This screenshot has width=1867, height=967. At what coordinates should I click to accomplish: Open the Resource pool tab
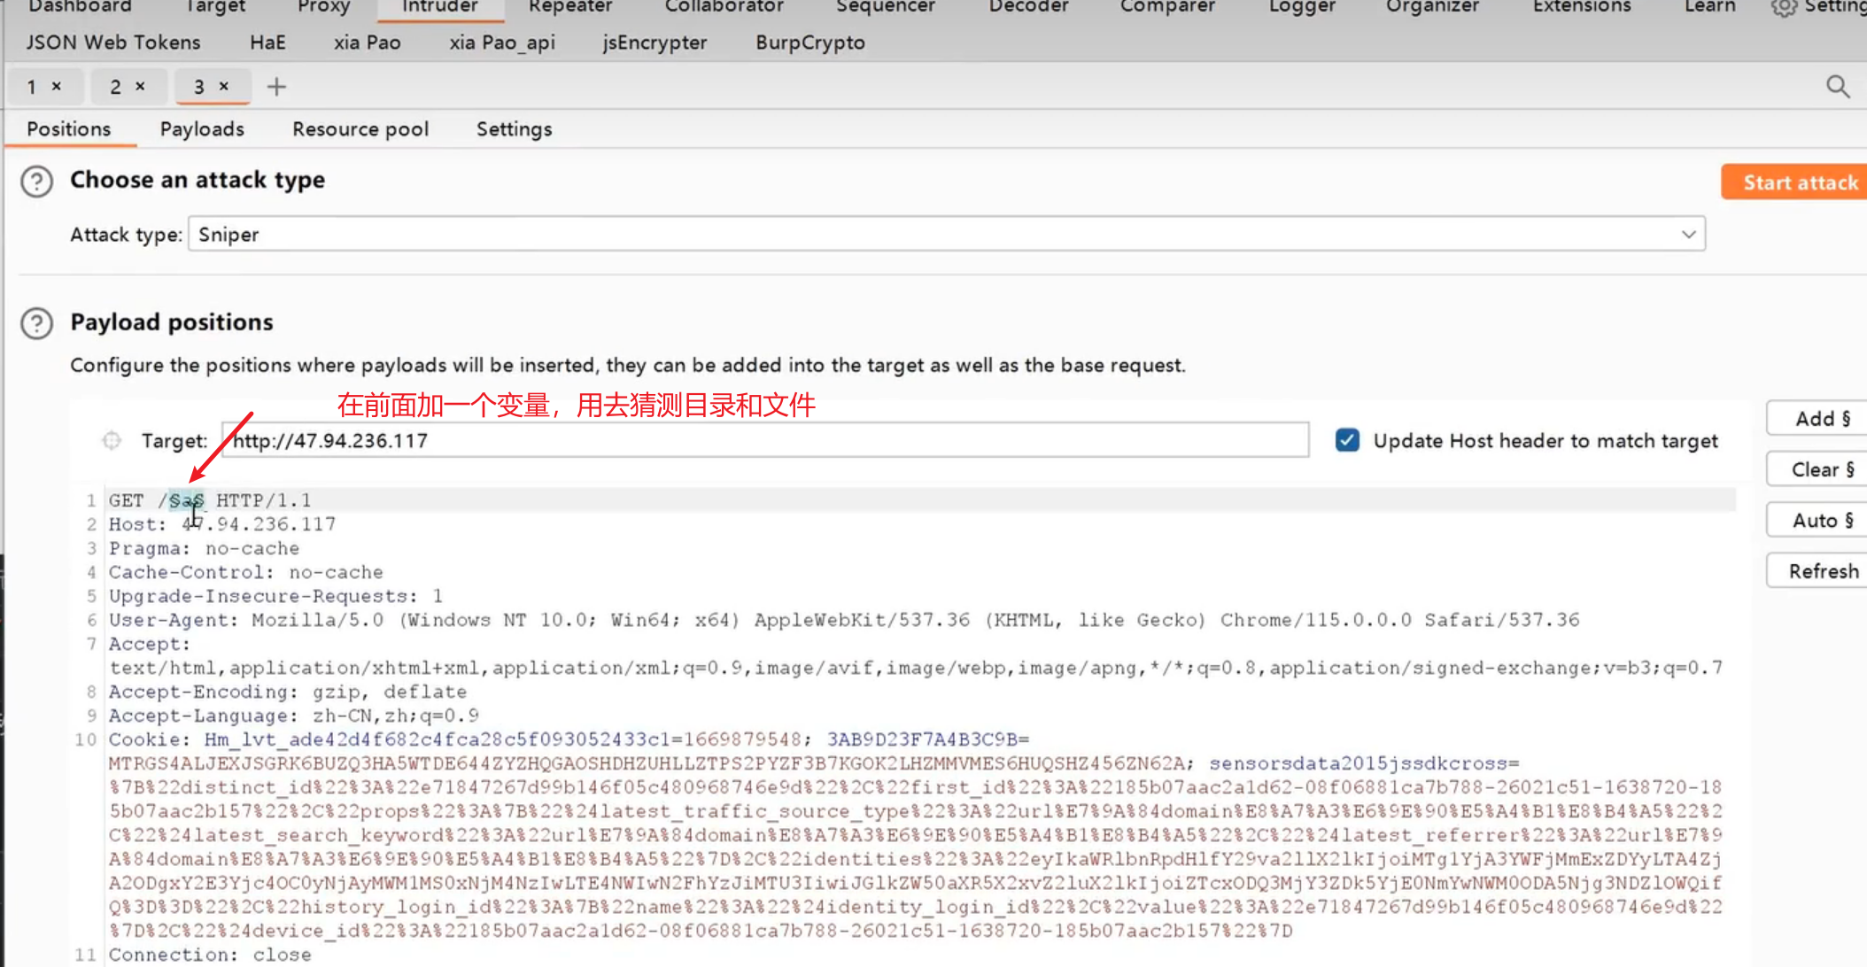[x=360, y=129]
